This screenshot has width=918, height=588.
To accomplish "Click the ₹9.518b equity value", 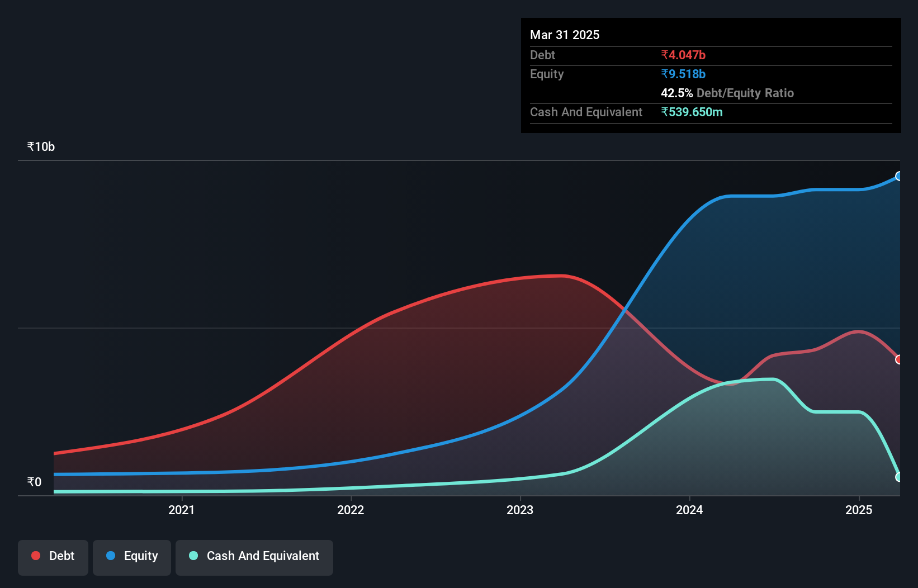I will click(x=683, y=74).
